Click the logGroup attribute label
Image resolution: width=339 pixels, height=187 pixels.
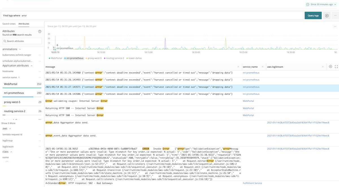coord(7,141)
